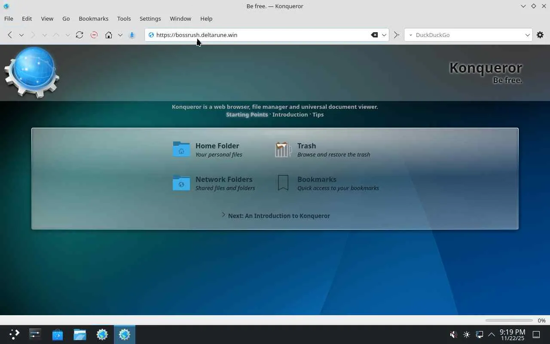Screen dimensions: 550x344
Task: Stop loading with the red stop icon
Action: 94,35
